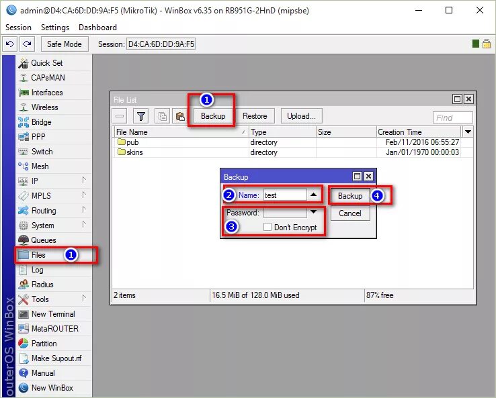Image resolution: width=496 pixels, height=398 pixels.
Task: Click the remove (minus) icon in File List
Action: click(120, 116)
